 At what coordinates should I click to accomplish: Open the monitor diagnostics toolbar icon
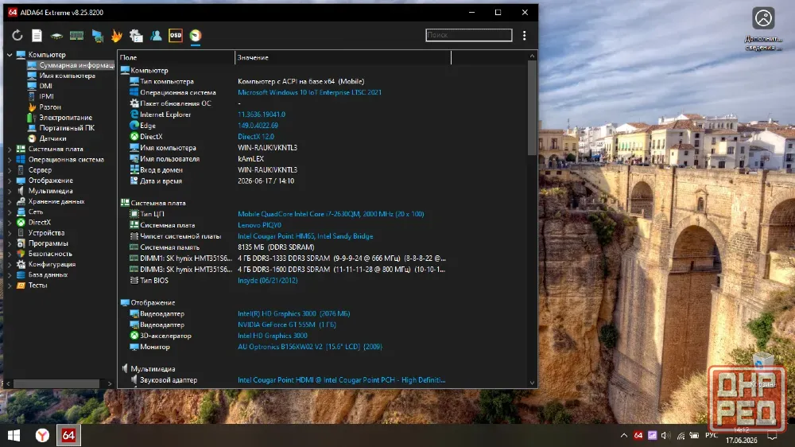[x=97, y=36]
